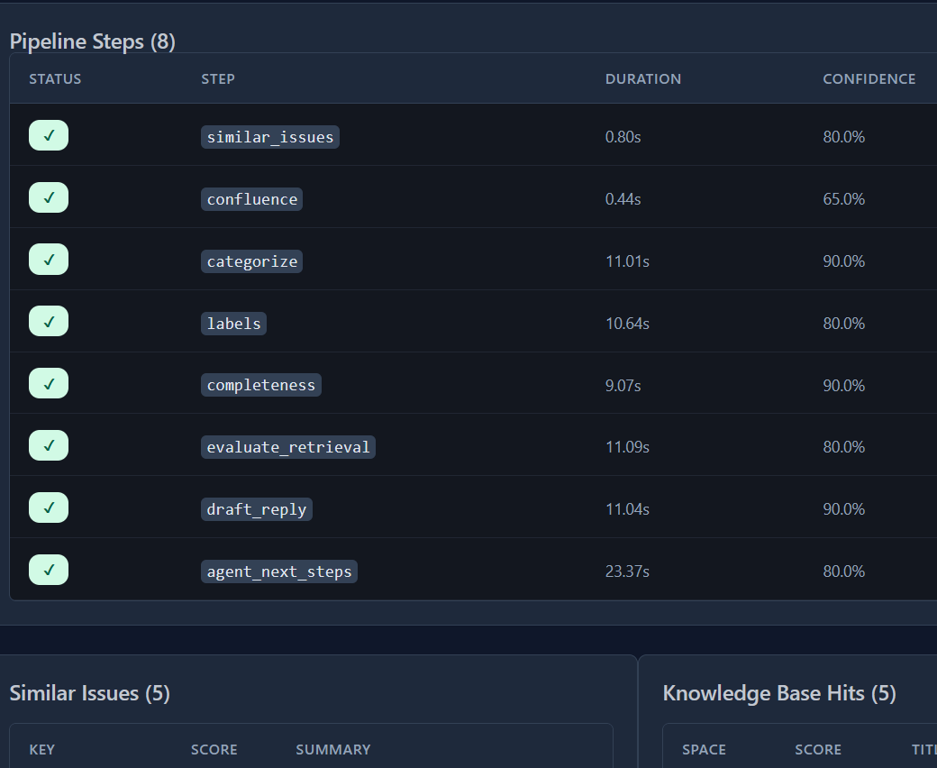The width and height of the screenshot is (937, 768).
Task: Select the confluence step tag
Action: point(251,199)
